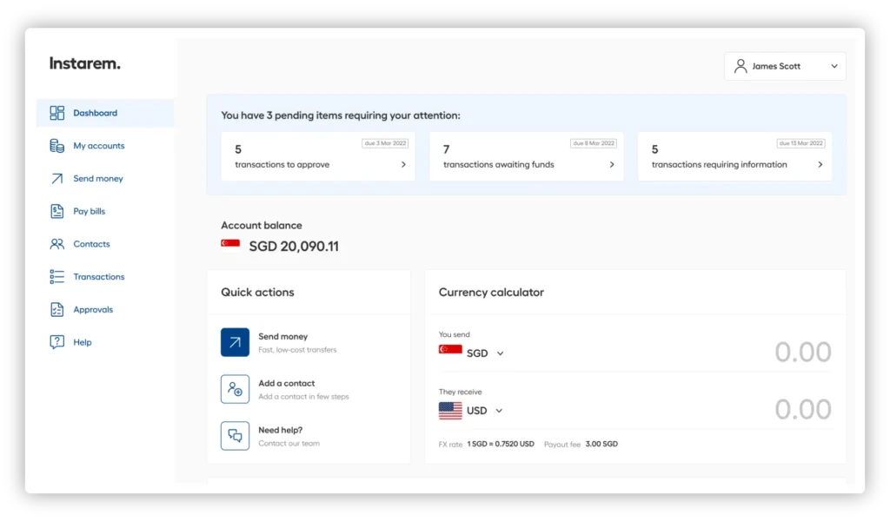Click the They receive amount field
Viewport: 890px width, 521px height.
pos(802,409)
